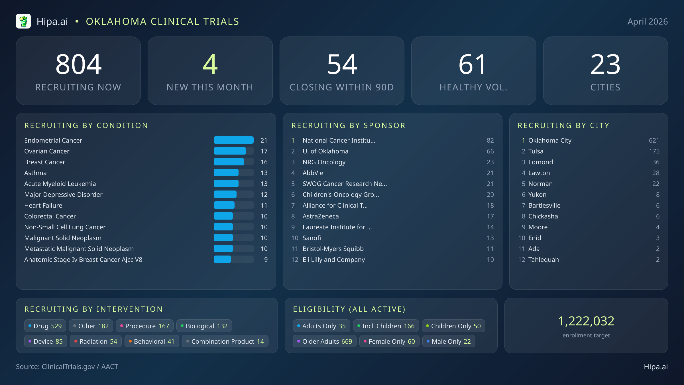The height and width of the screenshot is (385, 684).
Task: Click Lawton city row
Action: tap(589, 173)
